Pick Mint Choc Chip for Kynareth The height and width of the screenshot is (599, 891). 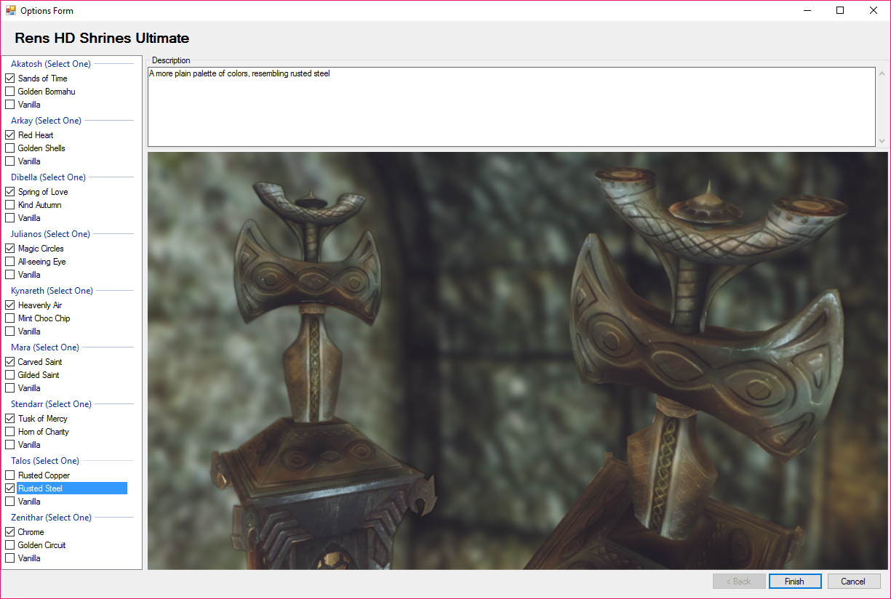click(x=10, y=318)
